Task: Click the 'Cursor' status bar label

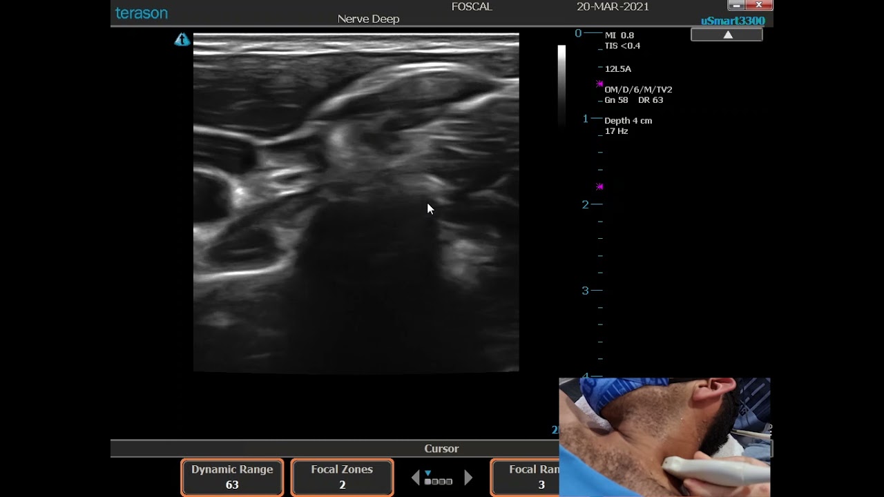Action: 441,449
